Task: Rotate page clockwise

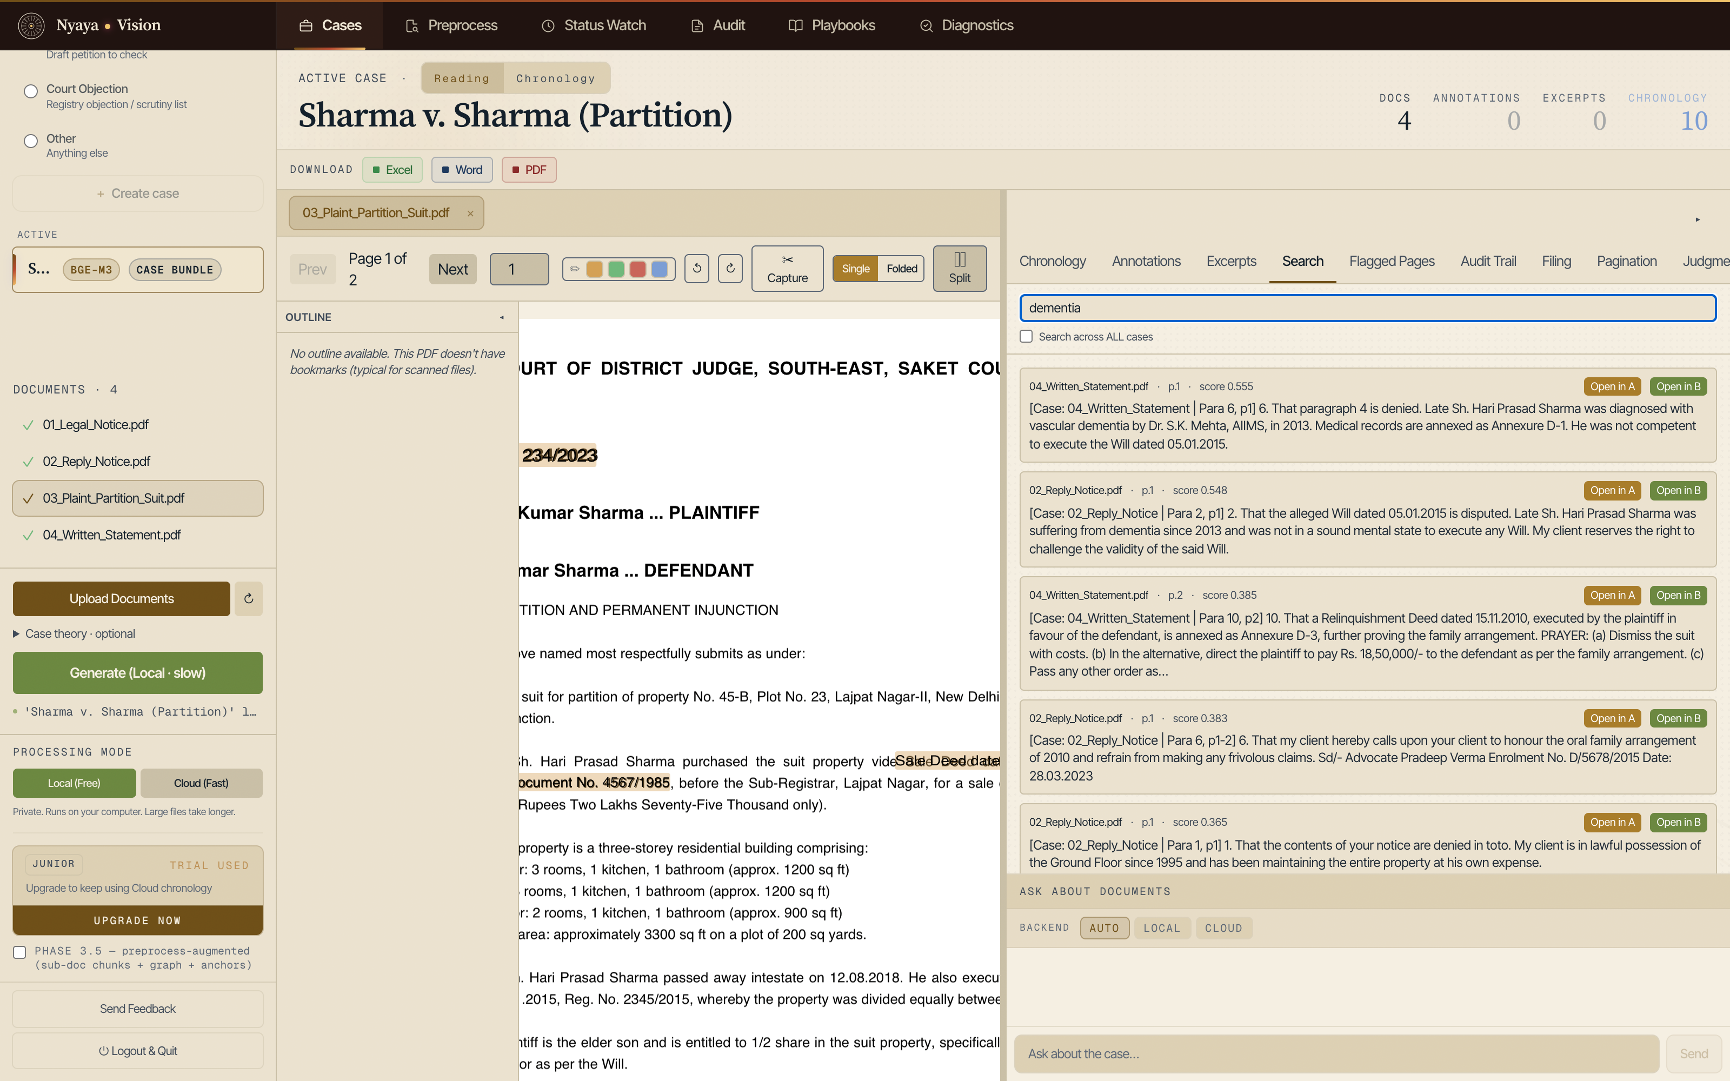Action: [730, 269]
